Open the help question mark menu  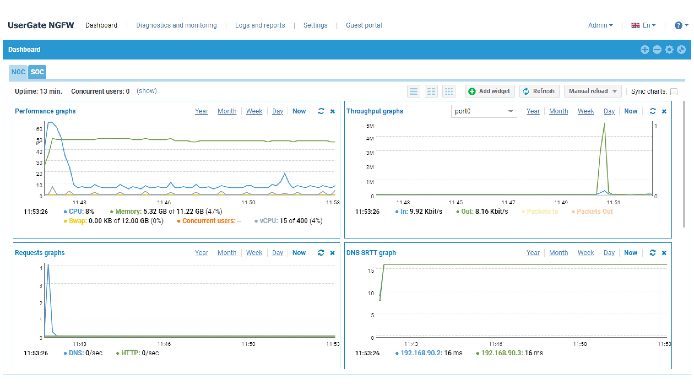pos(679,25)
